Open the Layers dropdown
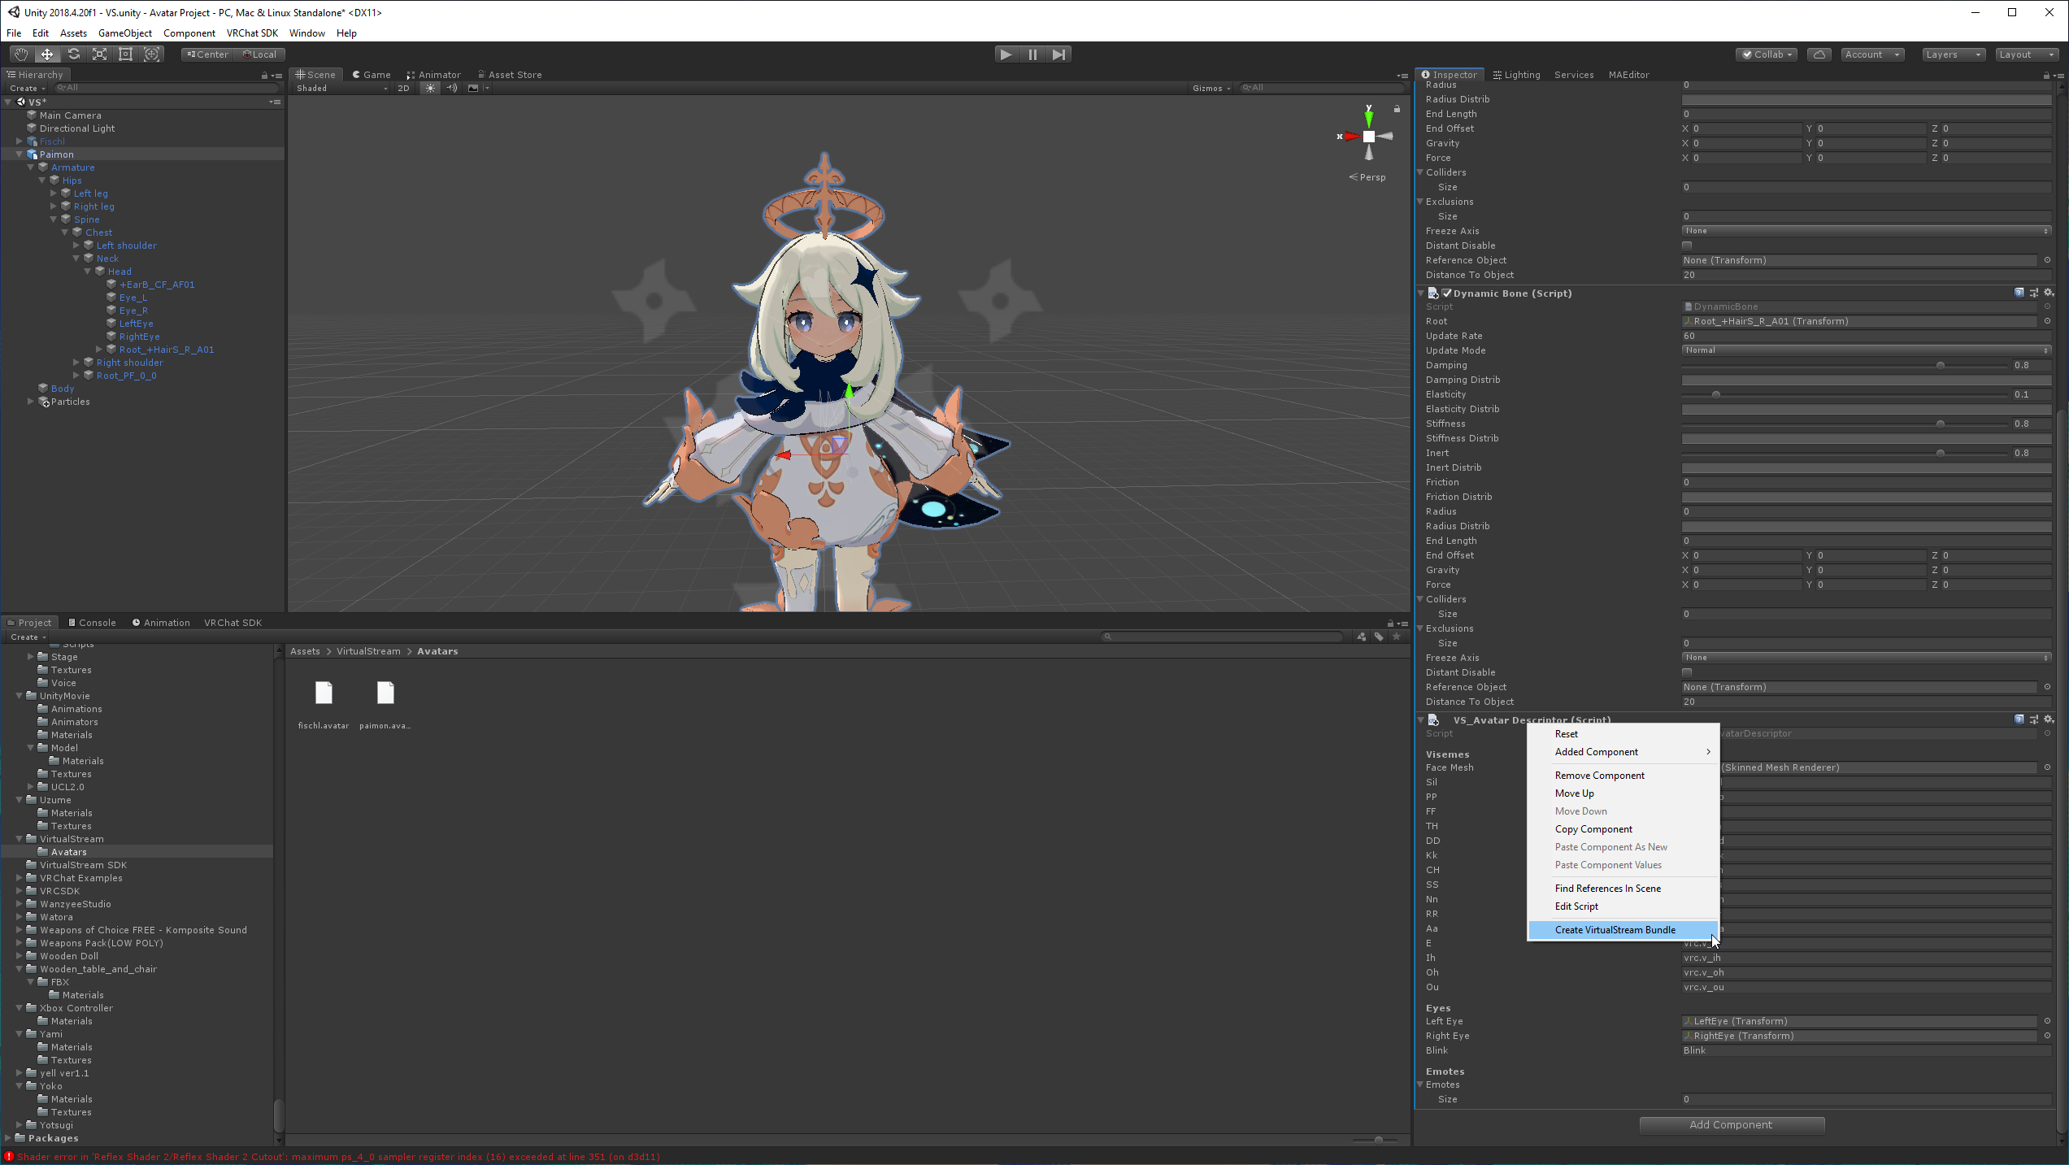This screenshot has width=2069, height=1165. pyautogui.click(x=1953, y=54)
